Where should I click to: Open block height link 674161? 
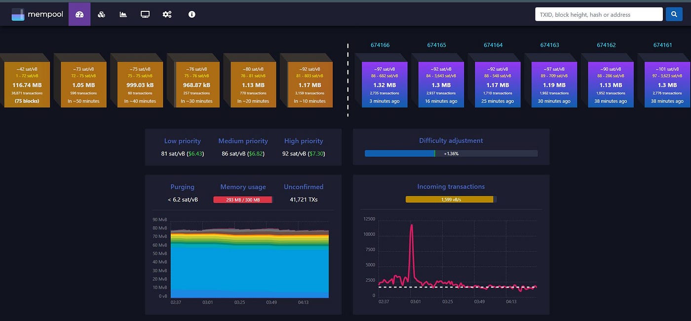(x=663, y=45)
